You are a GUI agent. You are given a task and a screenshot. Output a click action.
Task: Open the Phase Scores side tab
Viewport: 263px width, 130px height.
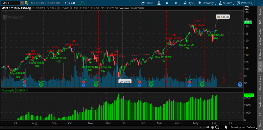click(x=260, y=81)
